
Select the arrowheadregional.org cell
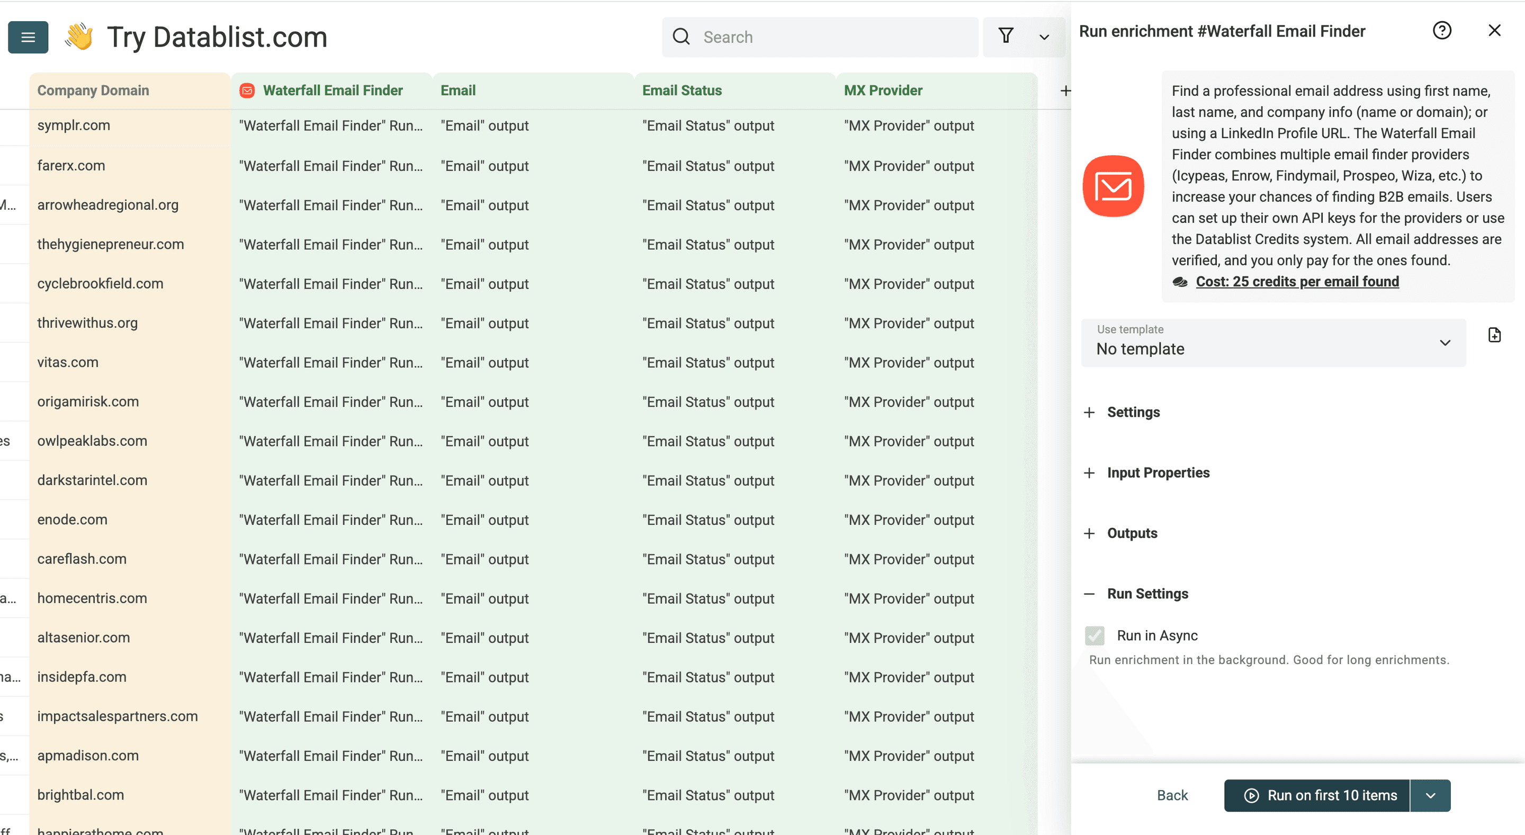(x=130, y=205)
